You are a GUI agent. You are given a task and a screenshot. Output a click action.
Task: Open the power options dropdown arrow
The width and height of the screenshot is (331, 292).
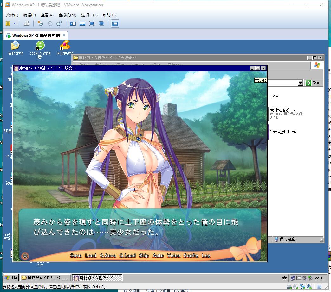[x=14, y=23]
